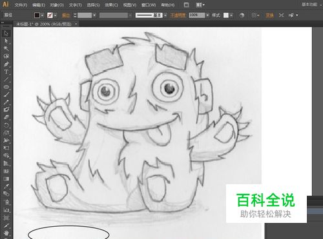The height and width of the screenshot is (239, 323).
Task: Select the Rotate tool
Action: click(6, 125)
